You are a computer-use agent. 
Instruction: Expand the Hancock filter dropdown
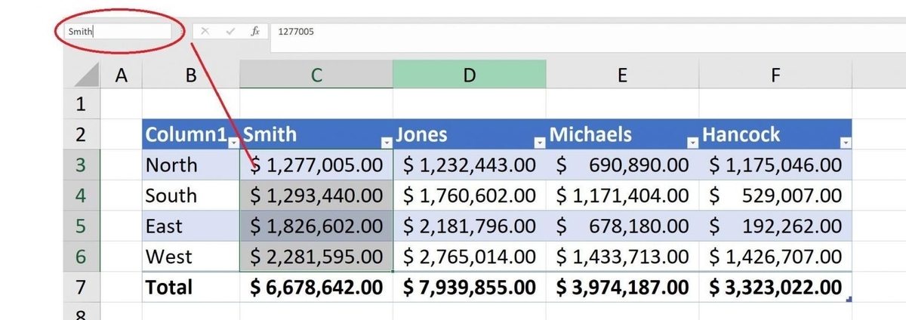(x=846, y=142)
